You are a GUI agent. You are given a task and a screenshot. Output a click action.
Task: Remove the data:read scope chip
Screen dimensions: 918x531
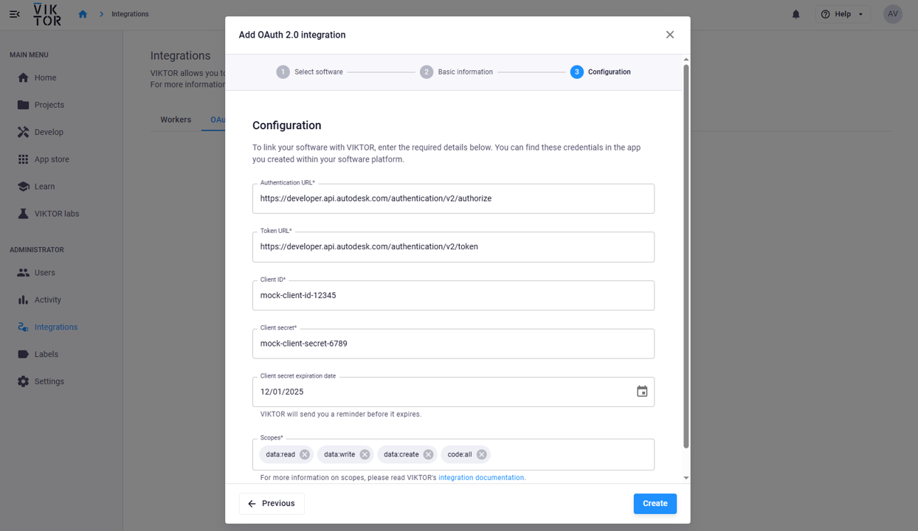305,455
